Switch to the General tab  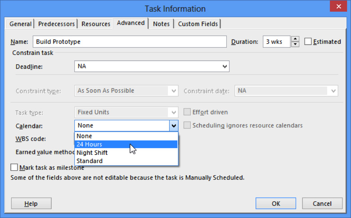(x=21, y=24)
